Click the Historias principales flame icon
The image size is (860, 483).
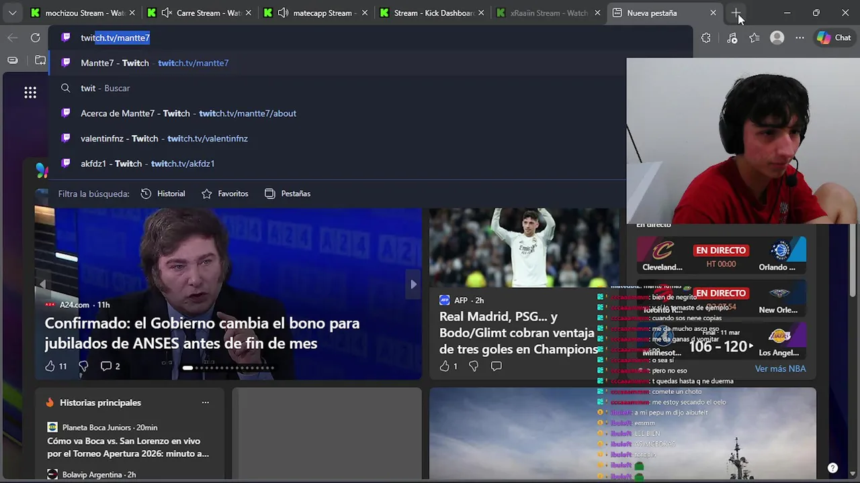(x=49, y=402)
